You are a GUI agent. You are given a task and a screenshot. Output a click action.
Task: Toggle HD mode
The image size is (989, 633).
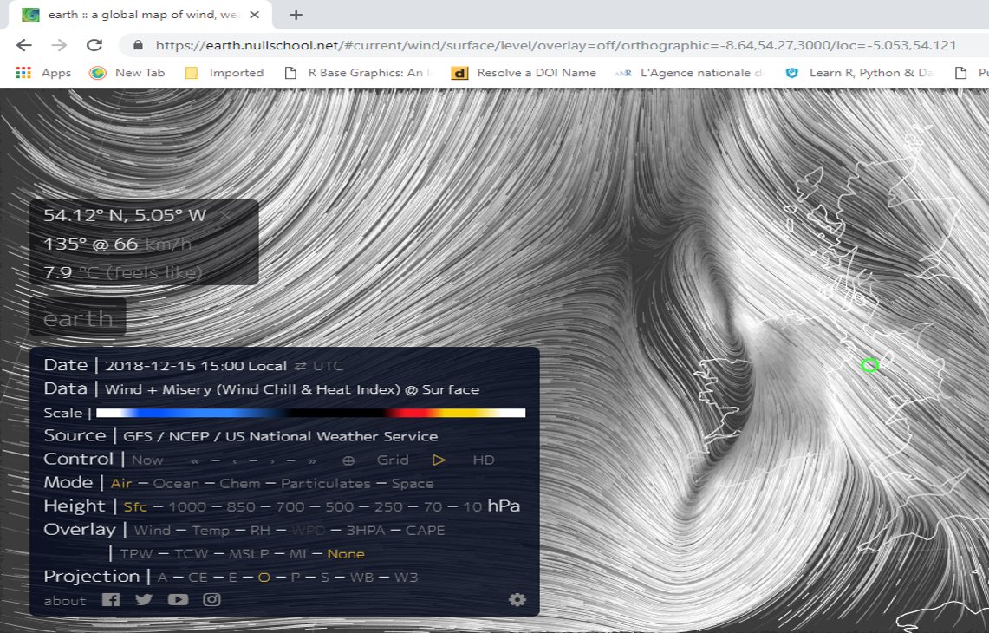click(x=483, y=460)
